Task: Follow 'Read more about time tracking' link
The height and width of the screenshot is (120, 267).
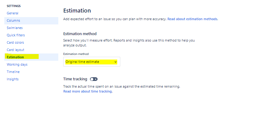Action: (87, 91)
